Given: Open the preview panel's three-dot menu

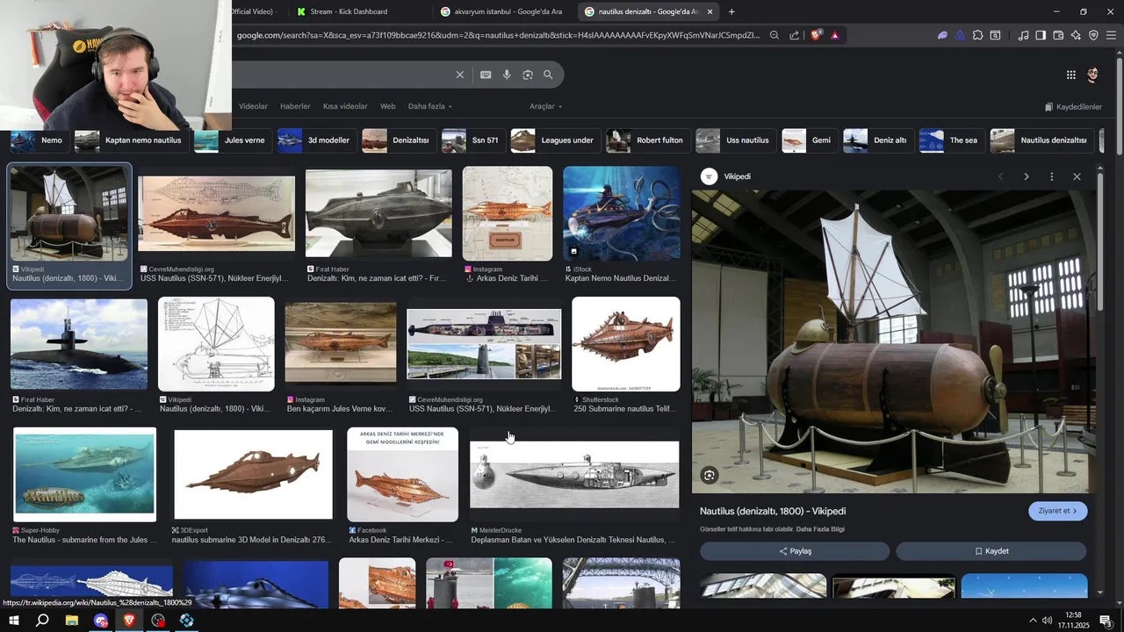Looking at the screenshot, I should (x=1051, y=176).
